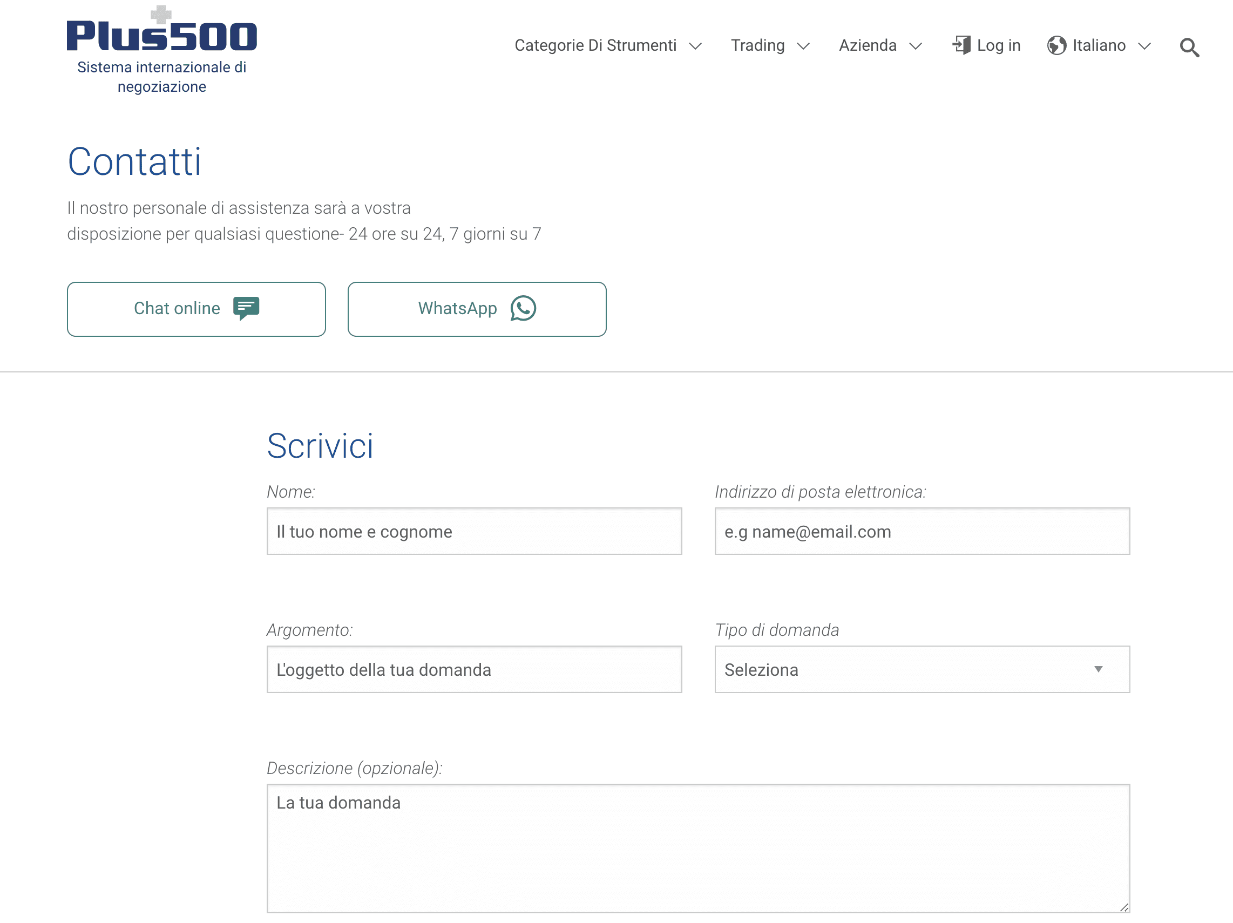Expand Categorie Di Strumenti chevron
Image resolution: width=1233 pixels, height=923 pixels.
(x=695, y=46)
